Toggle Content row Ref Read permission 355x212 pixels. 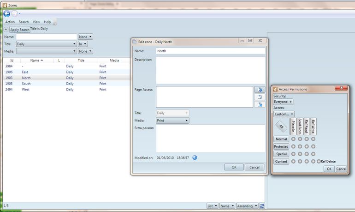307,162
